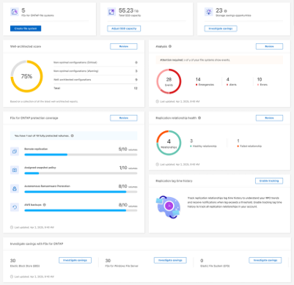
Task: Click the Total SSD capacity icon
Action: (111, 12)
